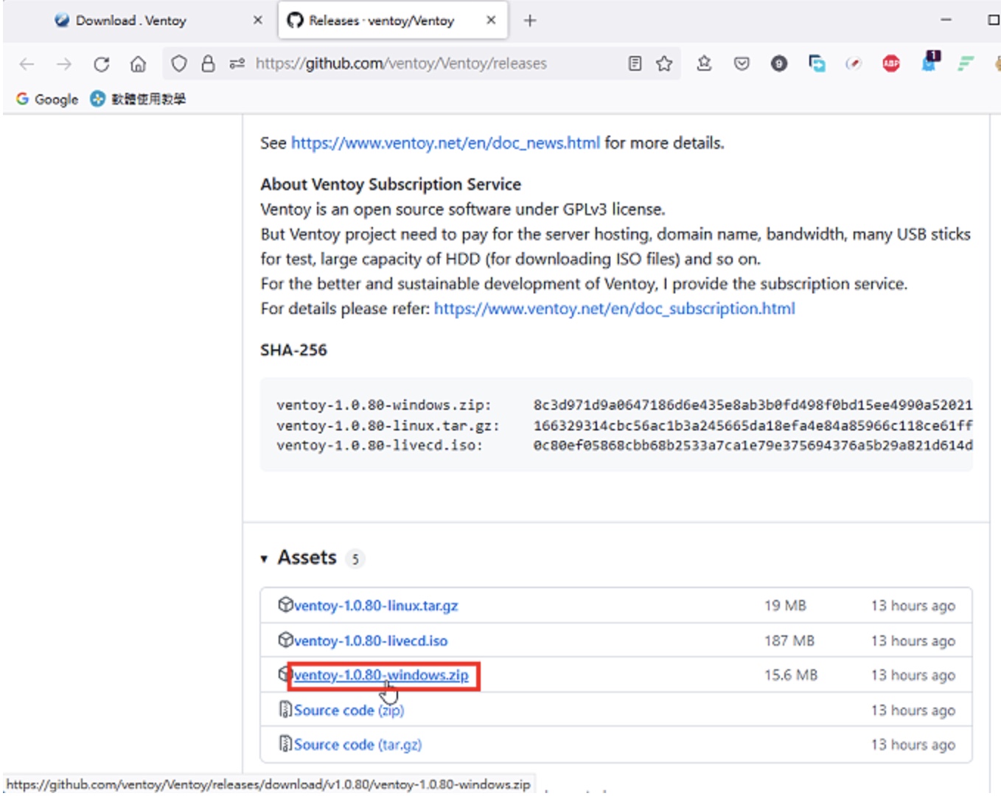Download Source code (tar.gz)
The image size is (1001, 796).
point(358,745)
